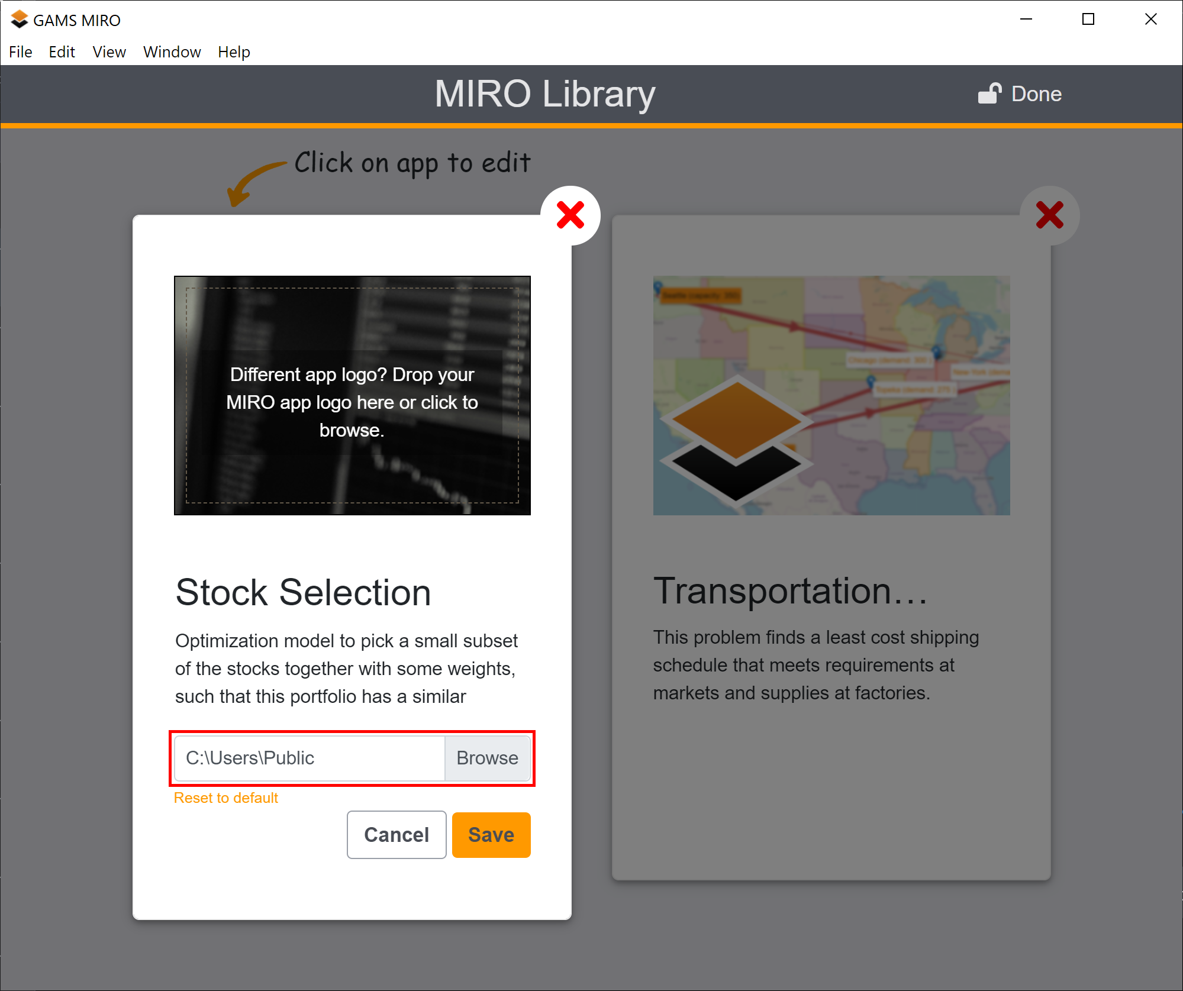Screen dimensions: 1183x991
Task: Save the Stock Selection app changes
Action: tap(491, 835)
